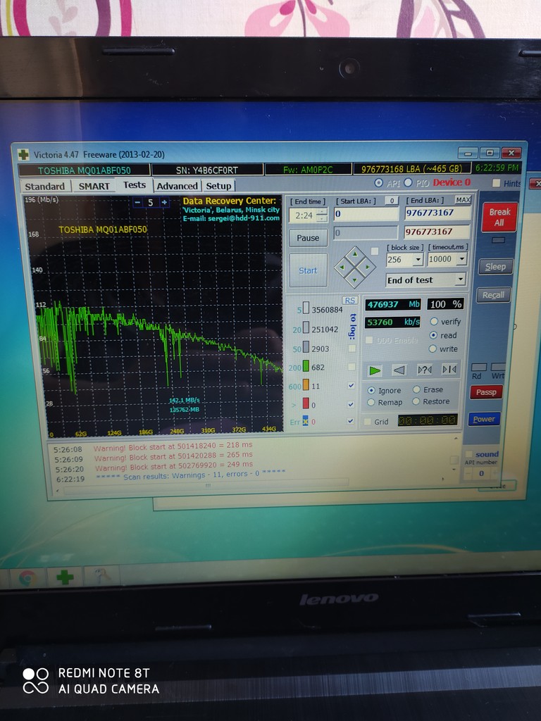
Task: Switch to the Tests tab
Action: click(135, 185)
